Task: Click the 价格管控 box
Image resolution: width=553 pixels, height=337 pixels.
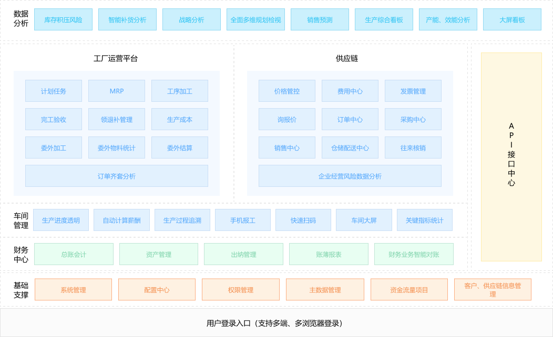Action: (x=287, y=91)
